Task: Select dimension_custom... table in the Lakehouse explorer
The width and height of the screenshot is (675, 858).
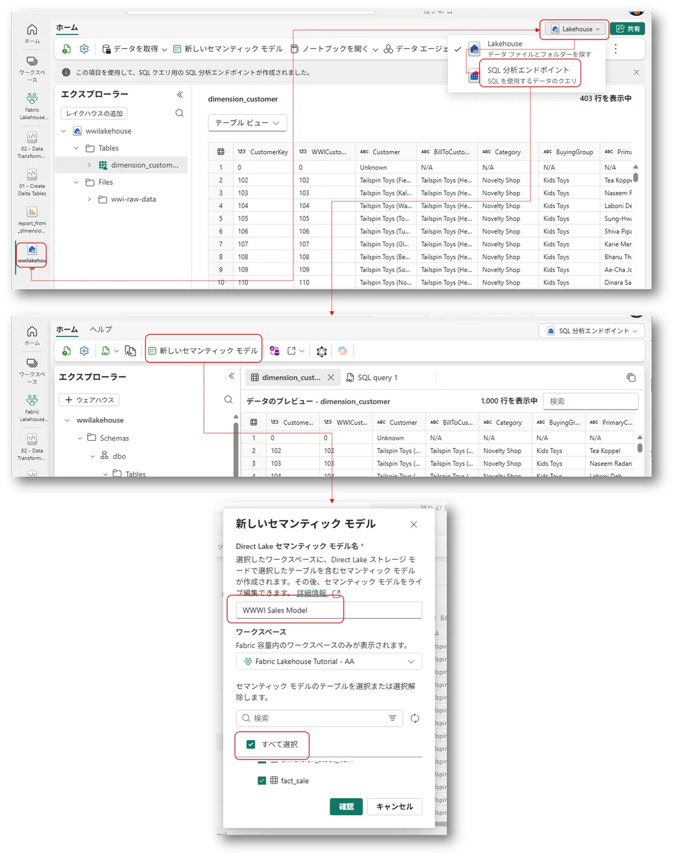Action: click(x=121, y=165)
